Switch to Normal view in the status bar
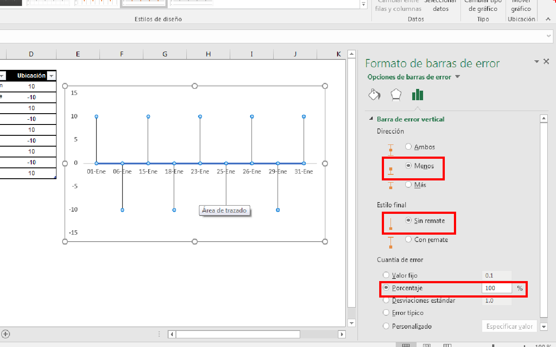Image resolution: width=556 pixels, height=347 pixels. coord(406,345)
